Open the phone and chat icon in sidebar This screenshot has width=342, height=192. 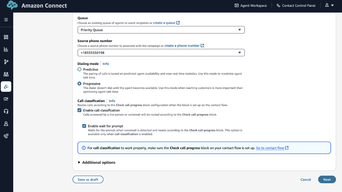pos(6,136)
